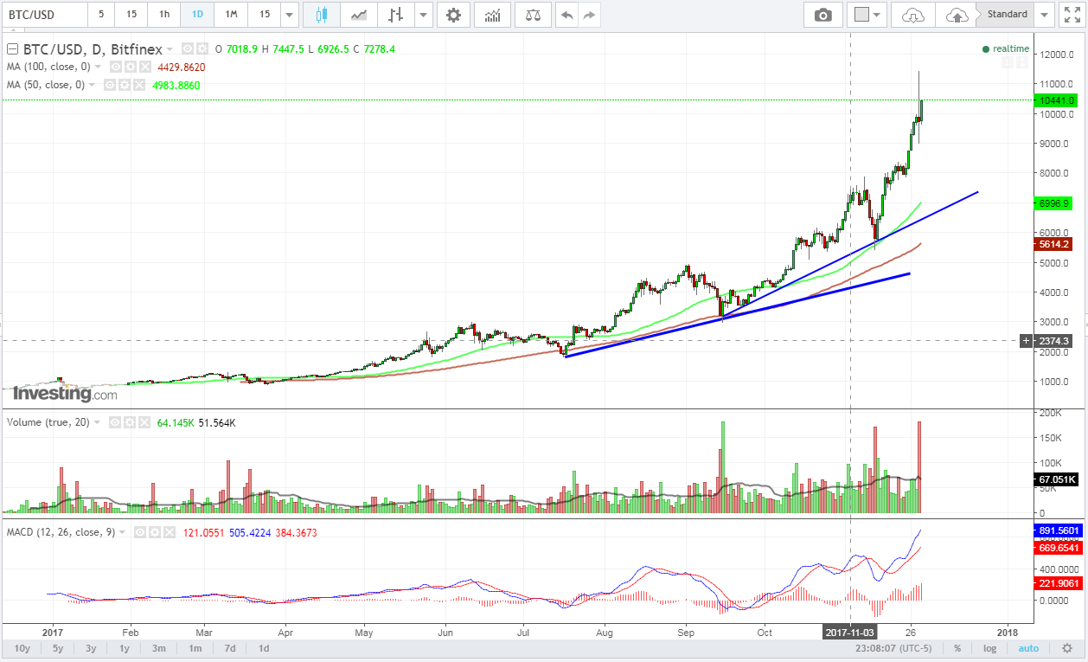Select candlestick chart style
Viewport: 1088px width, 662px height.
click(x=322, y=15)
